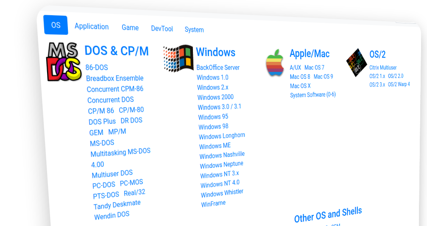Viewport: 427px width, 226px height.
Task: Click the Windows flag logo
Action: (x=178, y=58)
